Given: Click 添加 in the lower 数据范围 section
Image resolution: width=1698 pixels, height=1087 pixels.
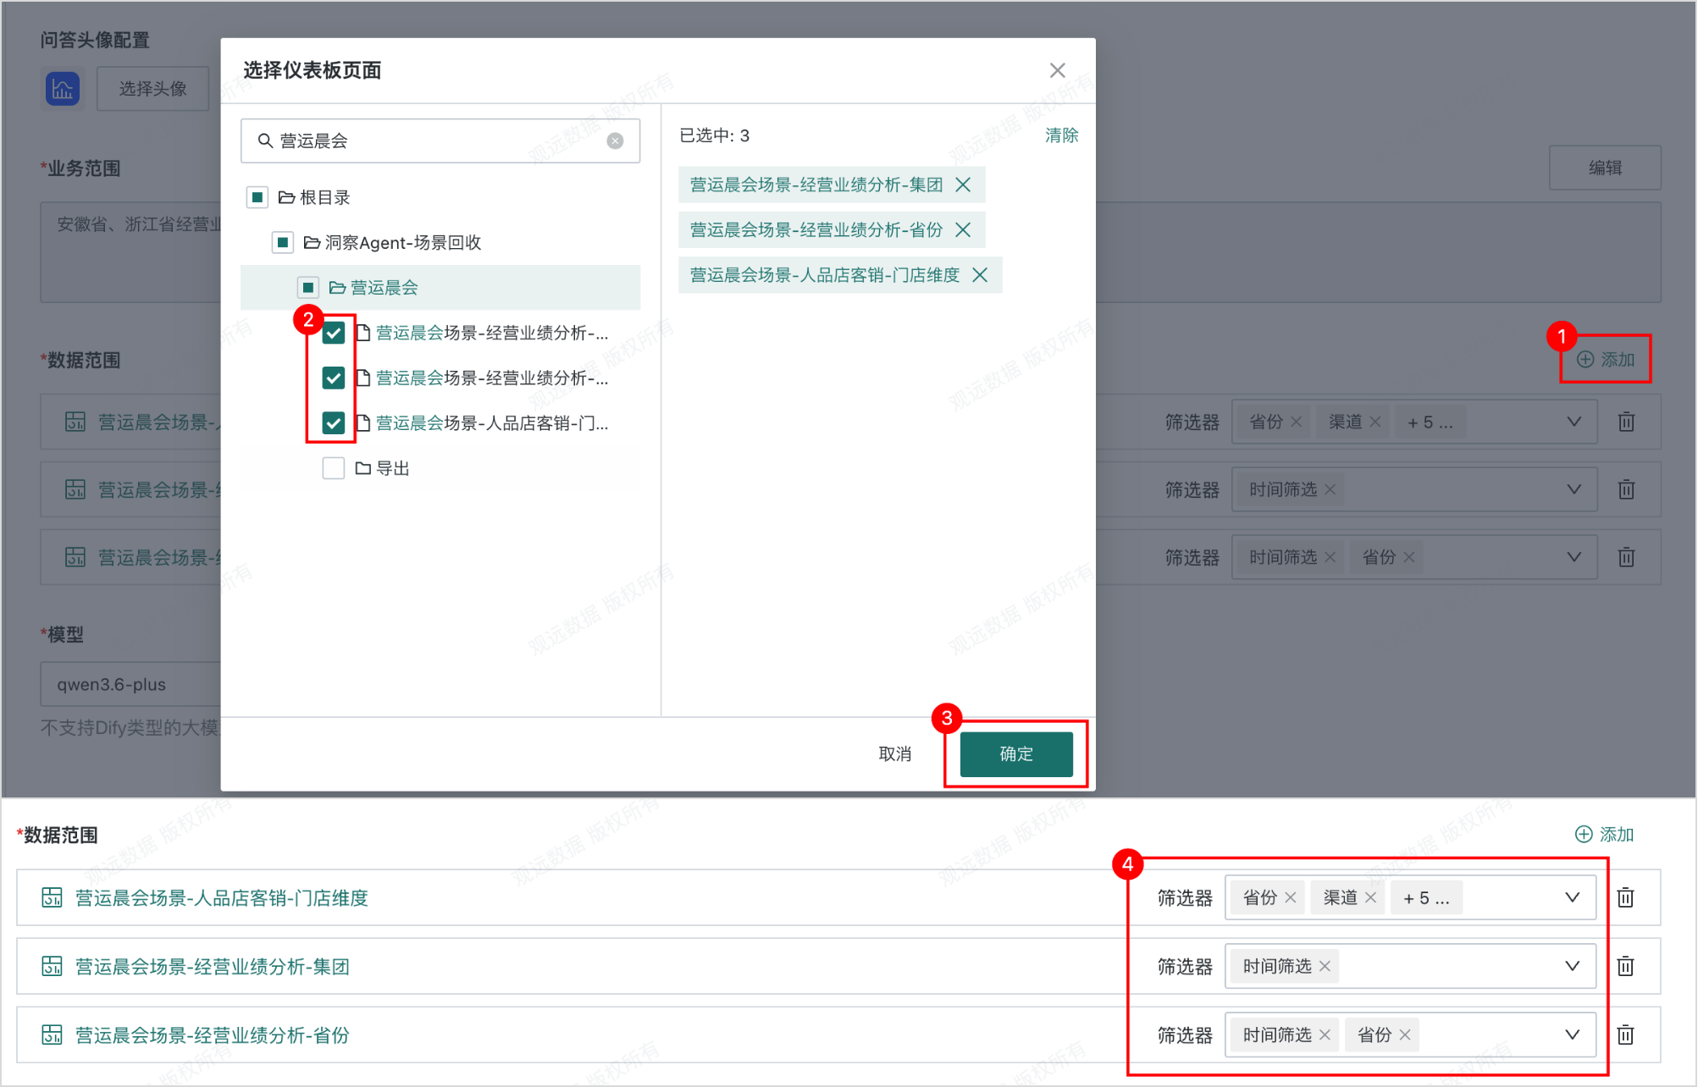Looking at the screenshot, I should pos(1604,835).
